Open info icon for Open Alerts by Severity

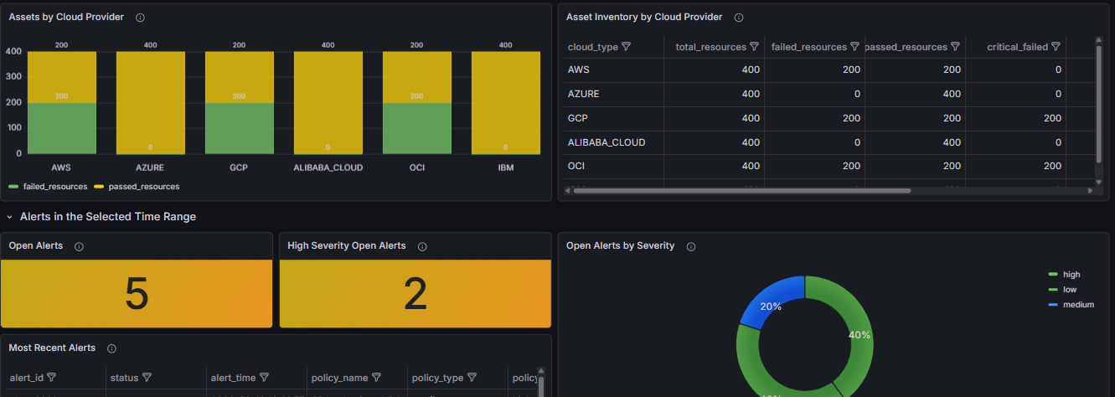[691, 246]
